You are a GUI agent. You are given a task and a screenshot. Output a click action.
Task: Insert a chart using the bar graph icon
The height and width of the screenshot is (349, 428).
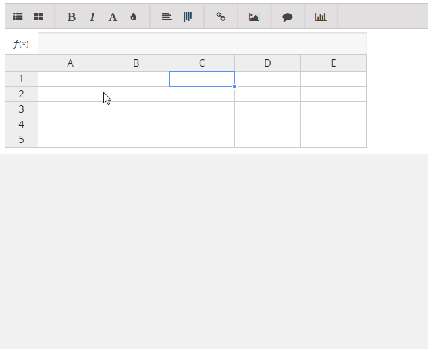[321, 17]
